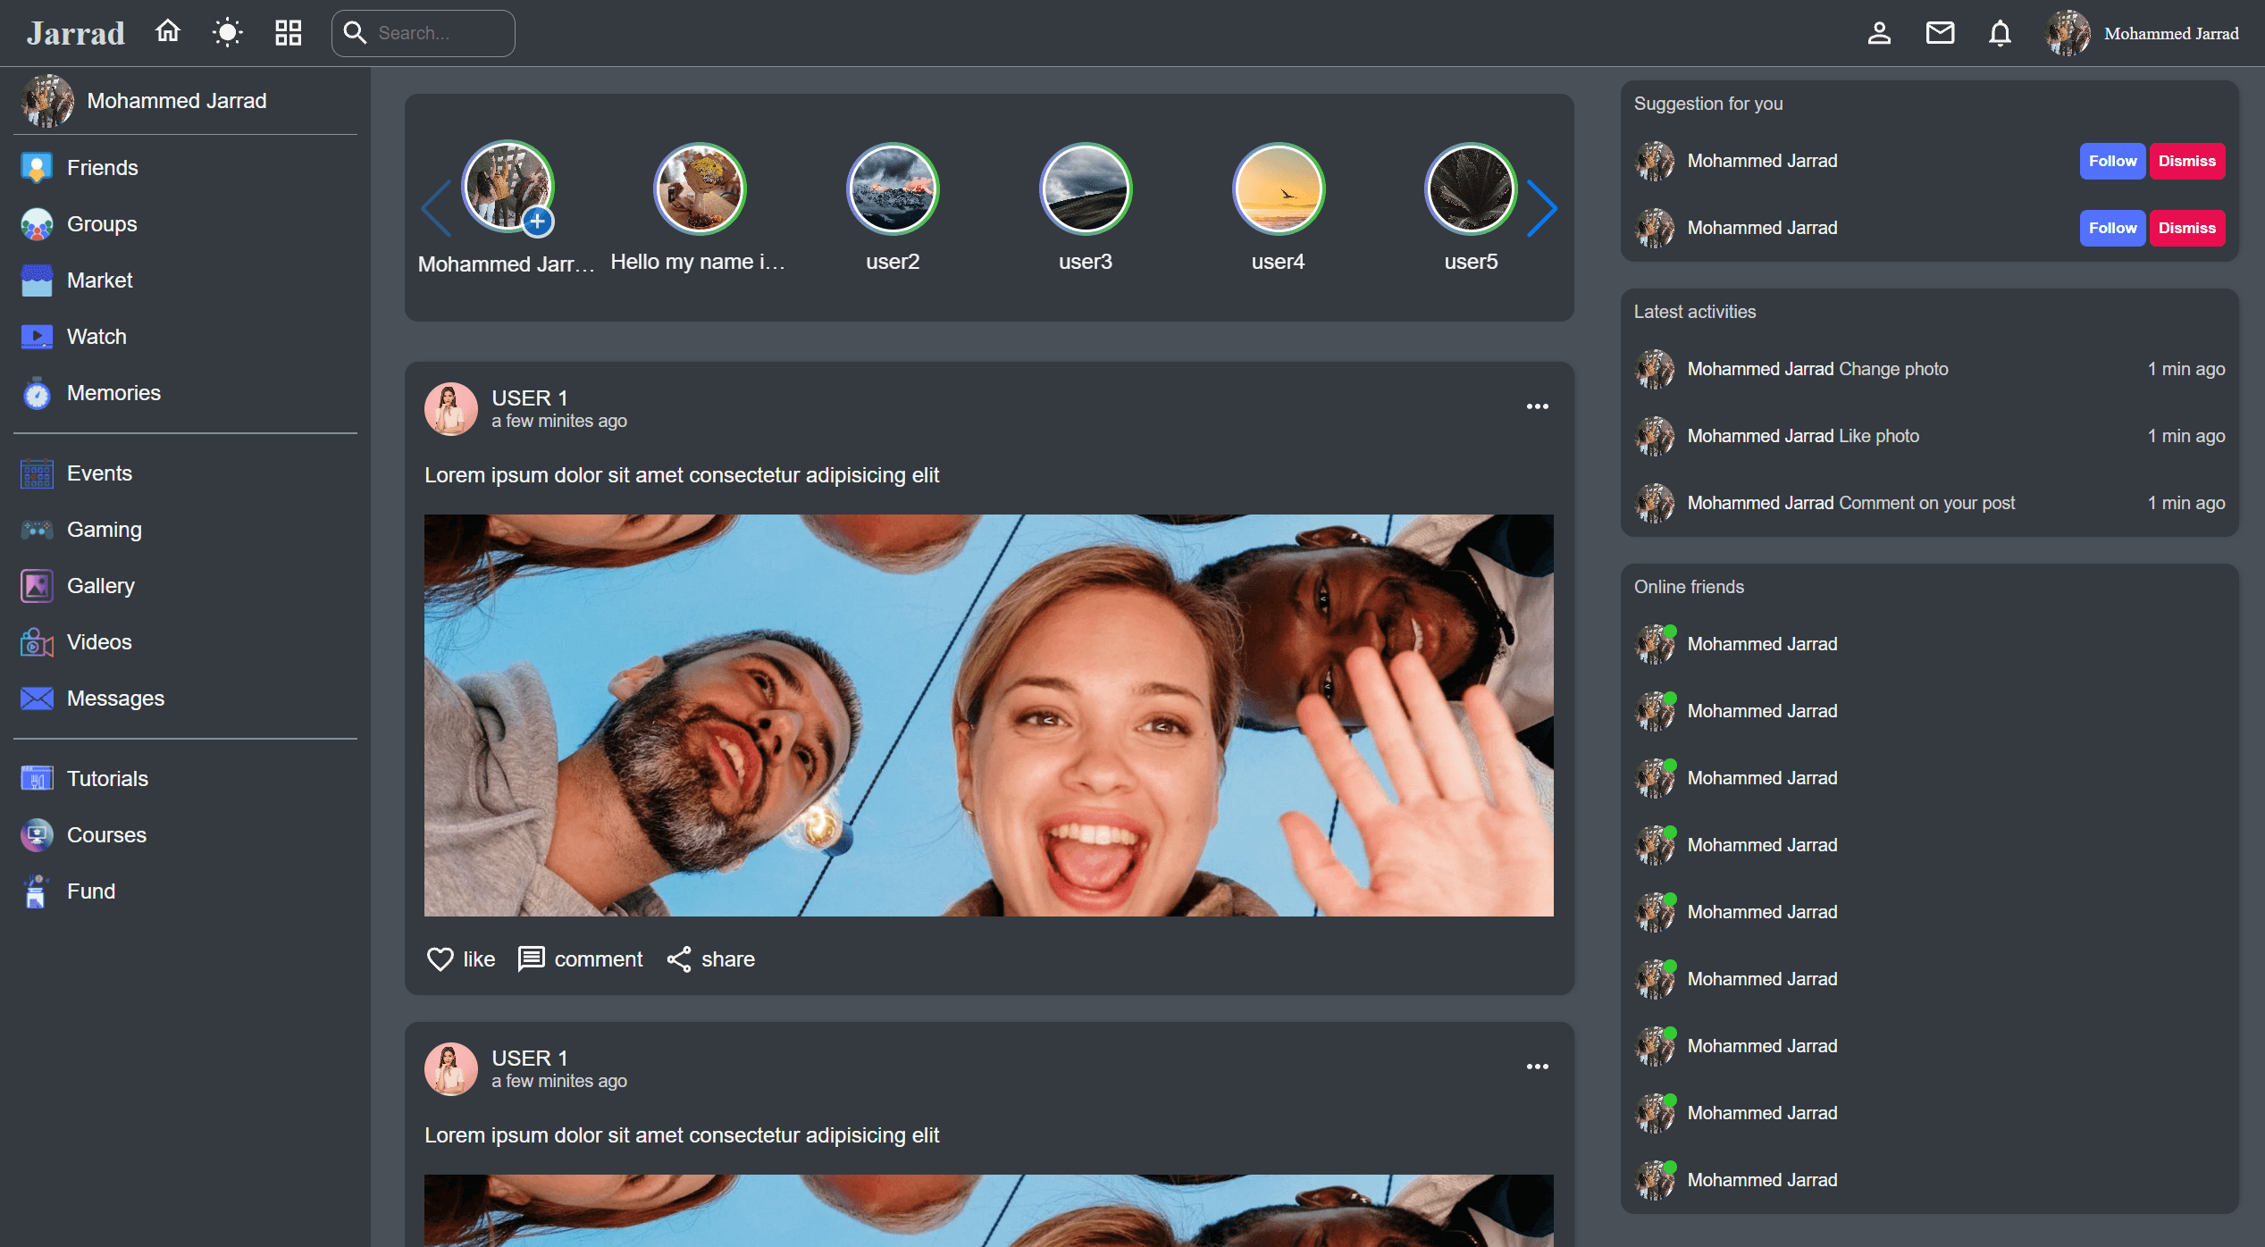Click 'Comment on your post' activity entry

pos(1930,503)
